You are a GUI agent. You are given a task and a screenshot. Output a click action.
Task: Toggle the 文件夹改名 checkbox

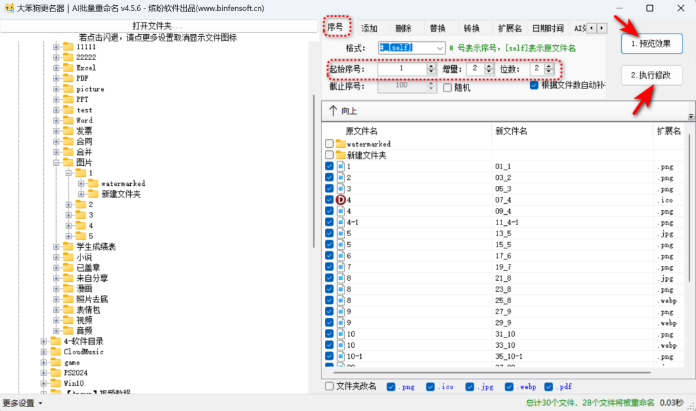click(330, 386)
